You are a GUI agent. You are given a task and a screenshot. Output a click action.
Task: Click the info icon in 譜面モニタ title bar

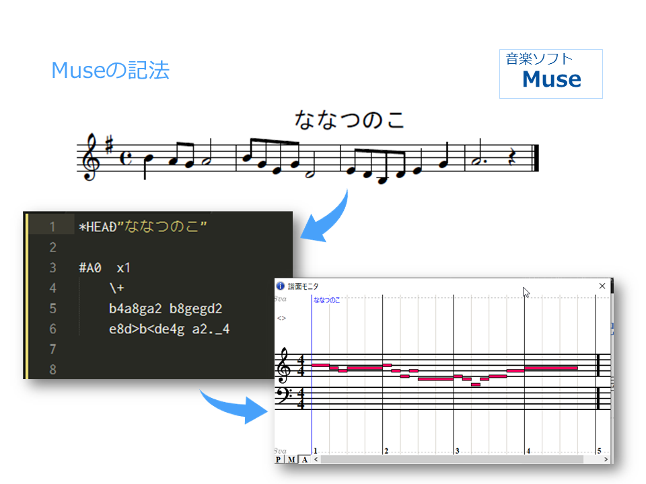281,286
